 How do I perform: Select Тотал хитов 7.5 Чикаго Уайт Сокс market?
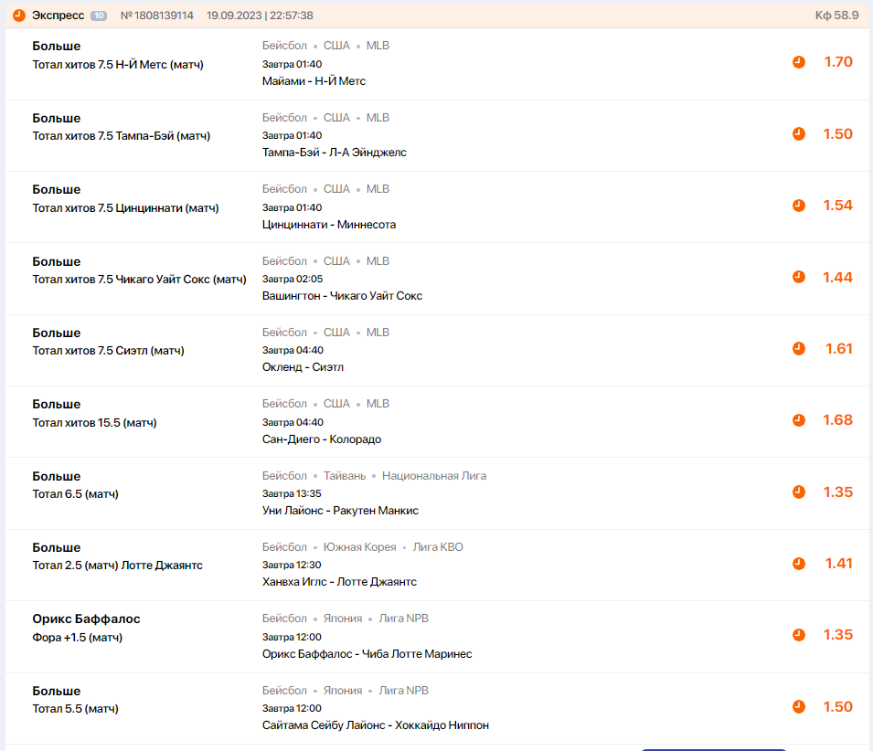coord(139,280)
